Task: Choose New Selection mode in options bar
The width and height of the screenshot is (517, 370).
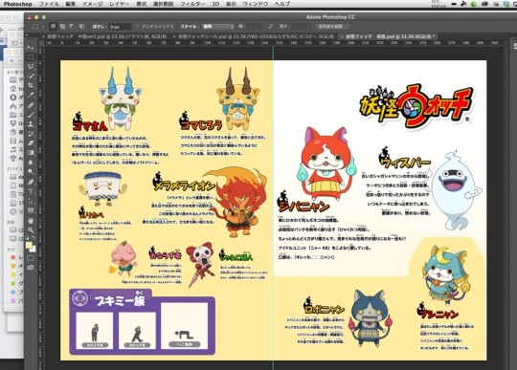Action: coord(53,27)
